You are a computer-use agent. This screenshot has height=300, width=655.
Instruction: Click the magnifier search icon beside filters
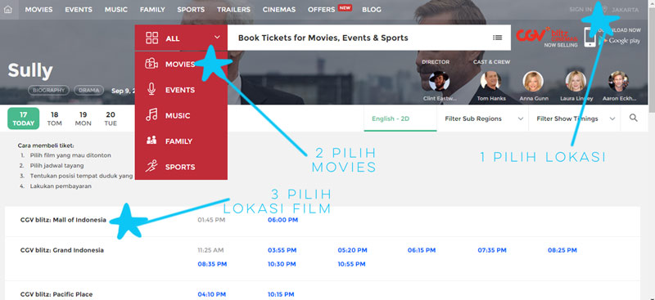click(633, 118)
